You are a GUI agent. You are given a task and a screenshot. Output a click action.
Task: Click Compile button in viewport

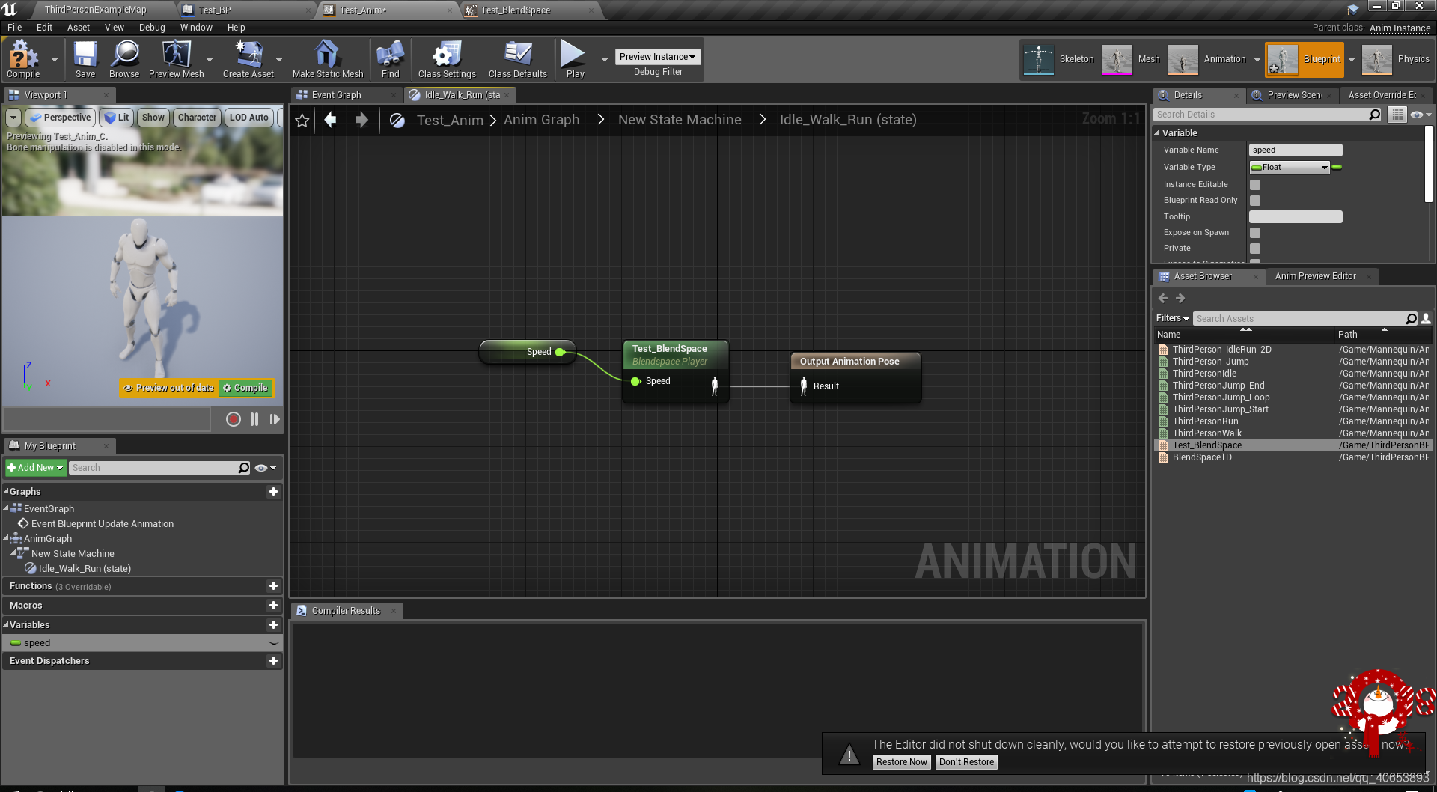(x=245, y=388)
